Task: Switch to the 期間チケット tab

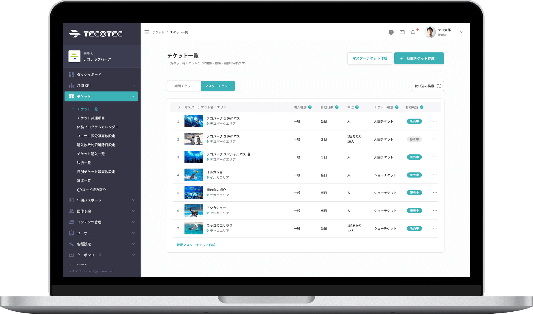Action: pos(184,86)
